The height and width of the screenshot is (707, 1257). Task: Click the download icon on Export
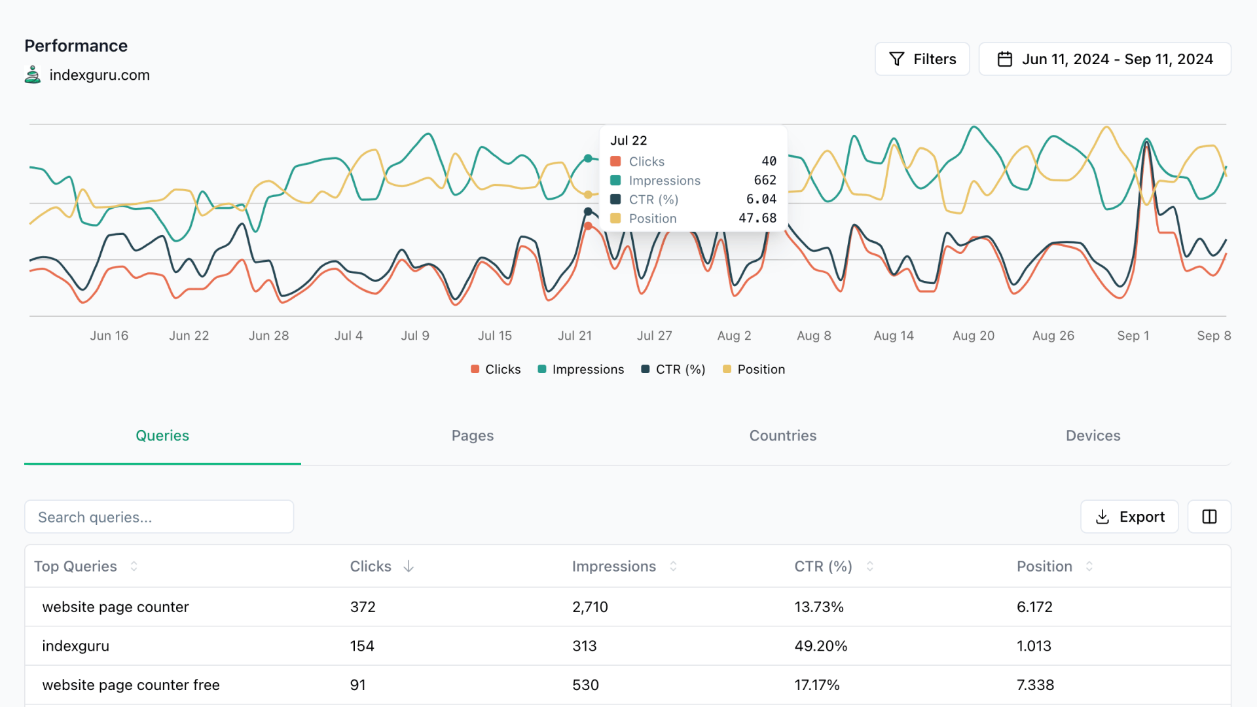(1102, 517)
